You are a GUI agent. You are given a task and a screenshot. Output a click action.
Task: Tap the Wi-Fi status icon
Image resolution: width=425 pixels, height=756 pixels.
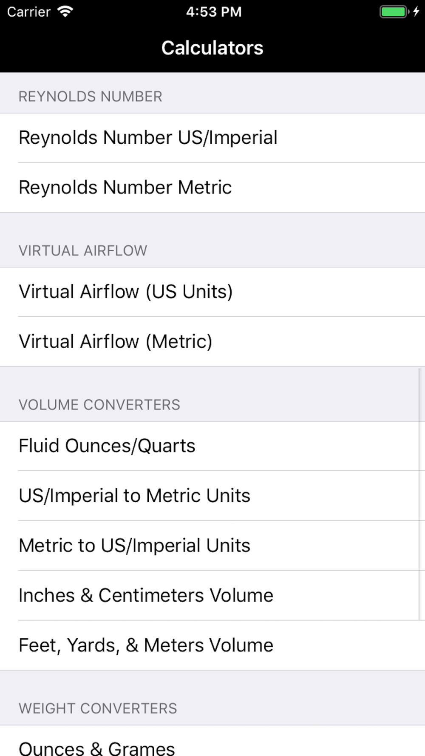65,11
